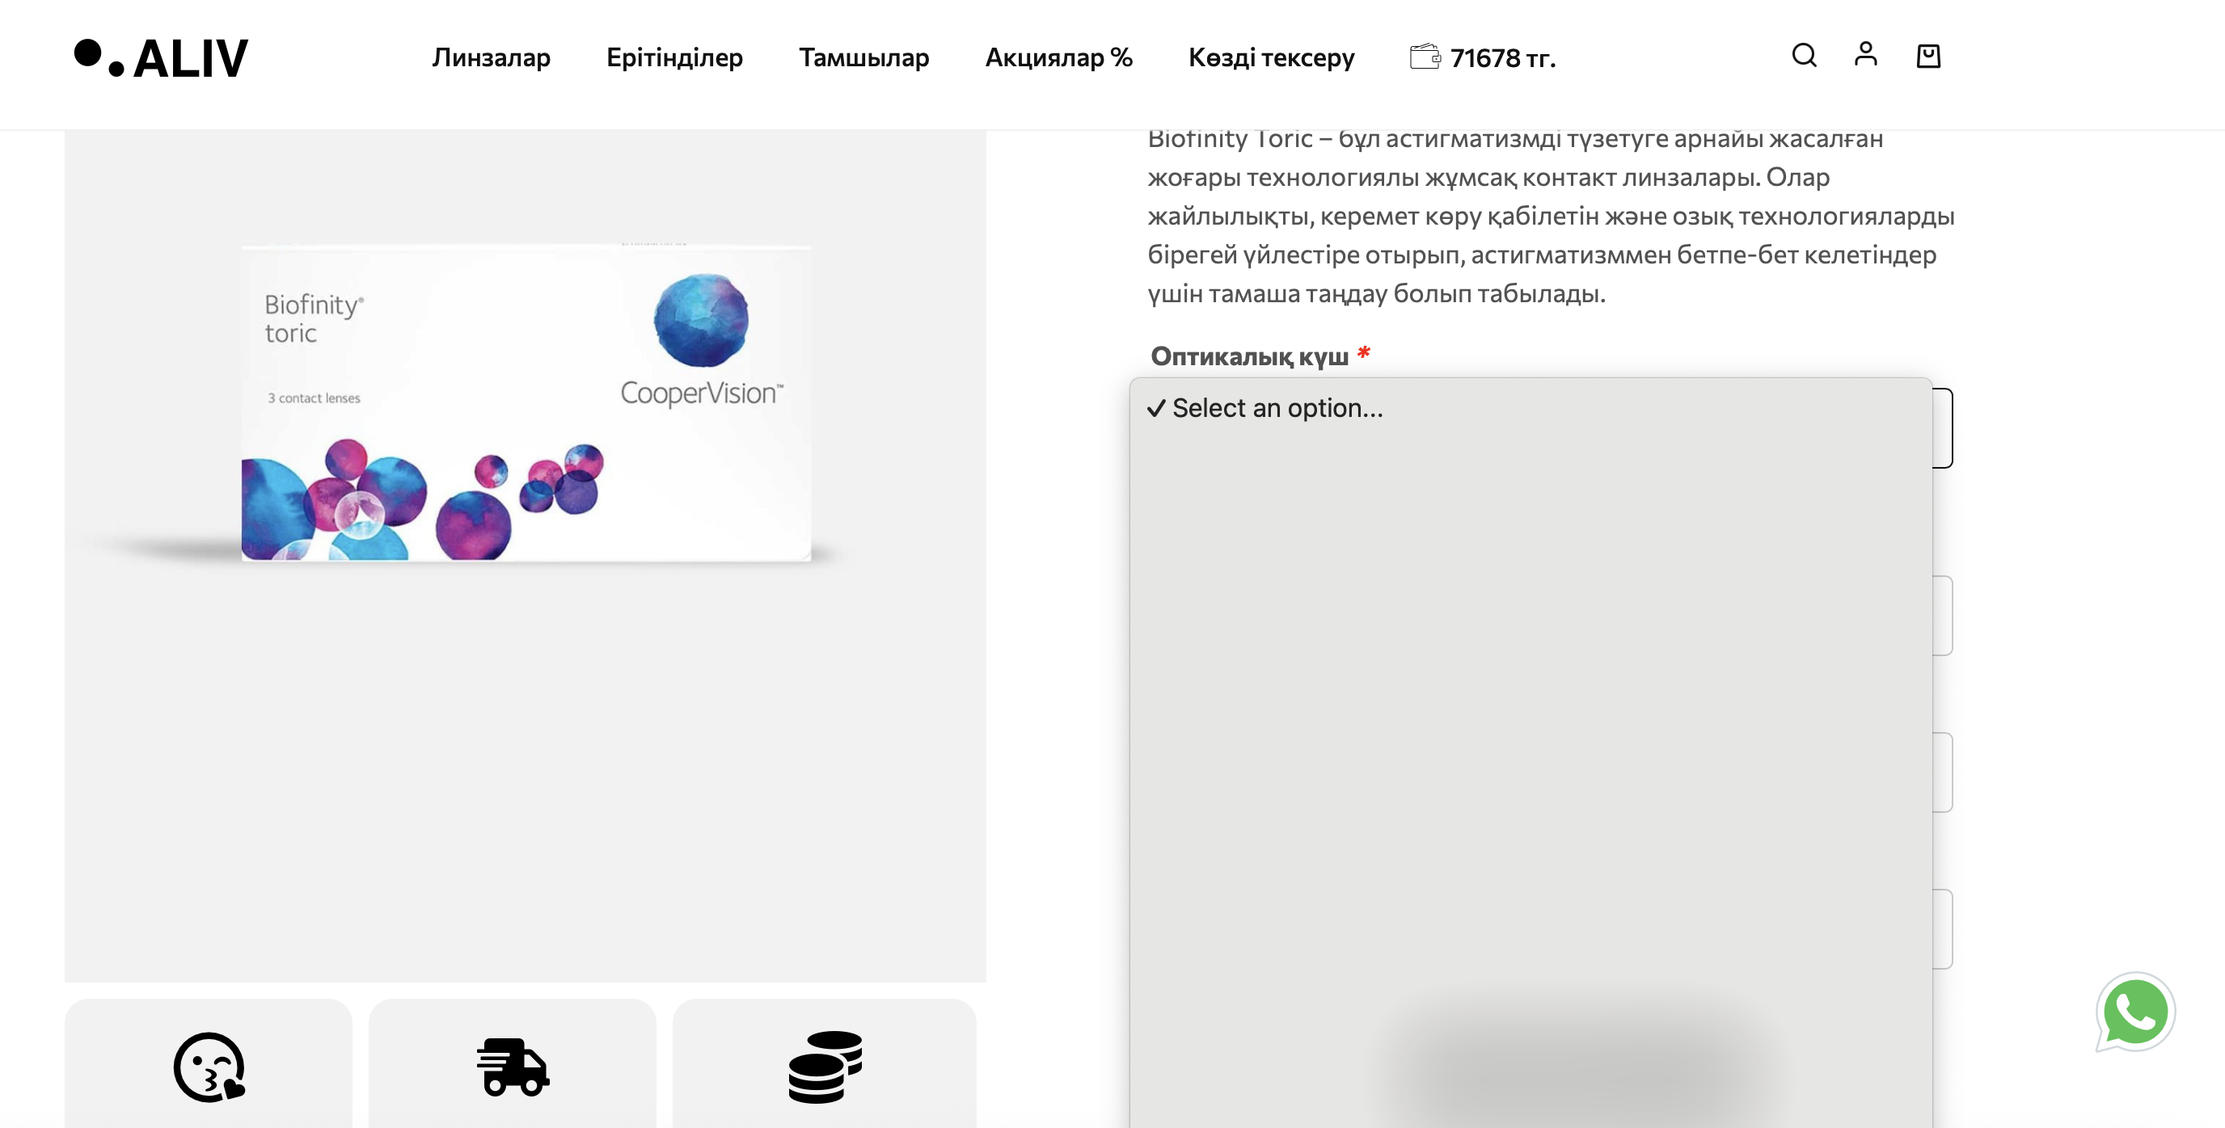
Task: Choose the 'Select an option...' list entry
Action: [x=1277, y=408]
